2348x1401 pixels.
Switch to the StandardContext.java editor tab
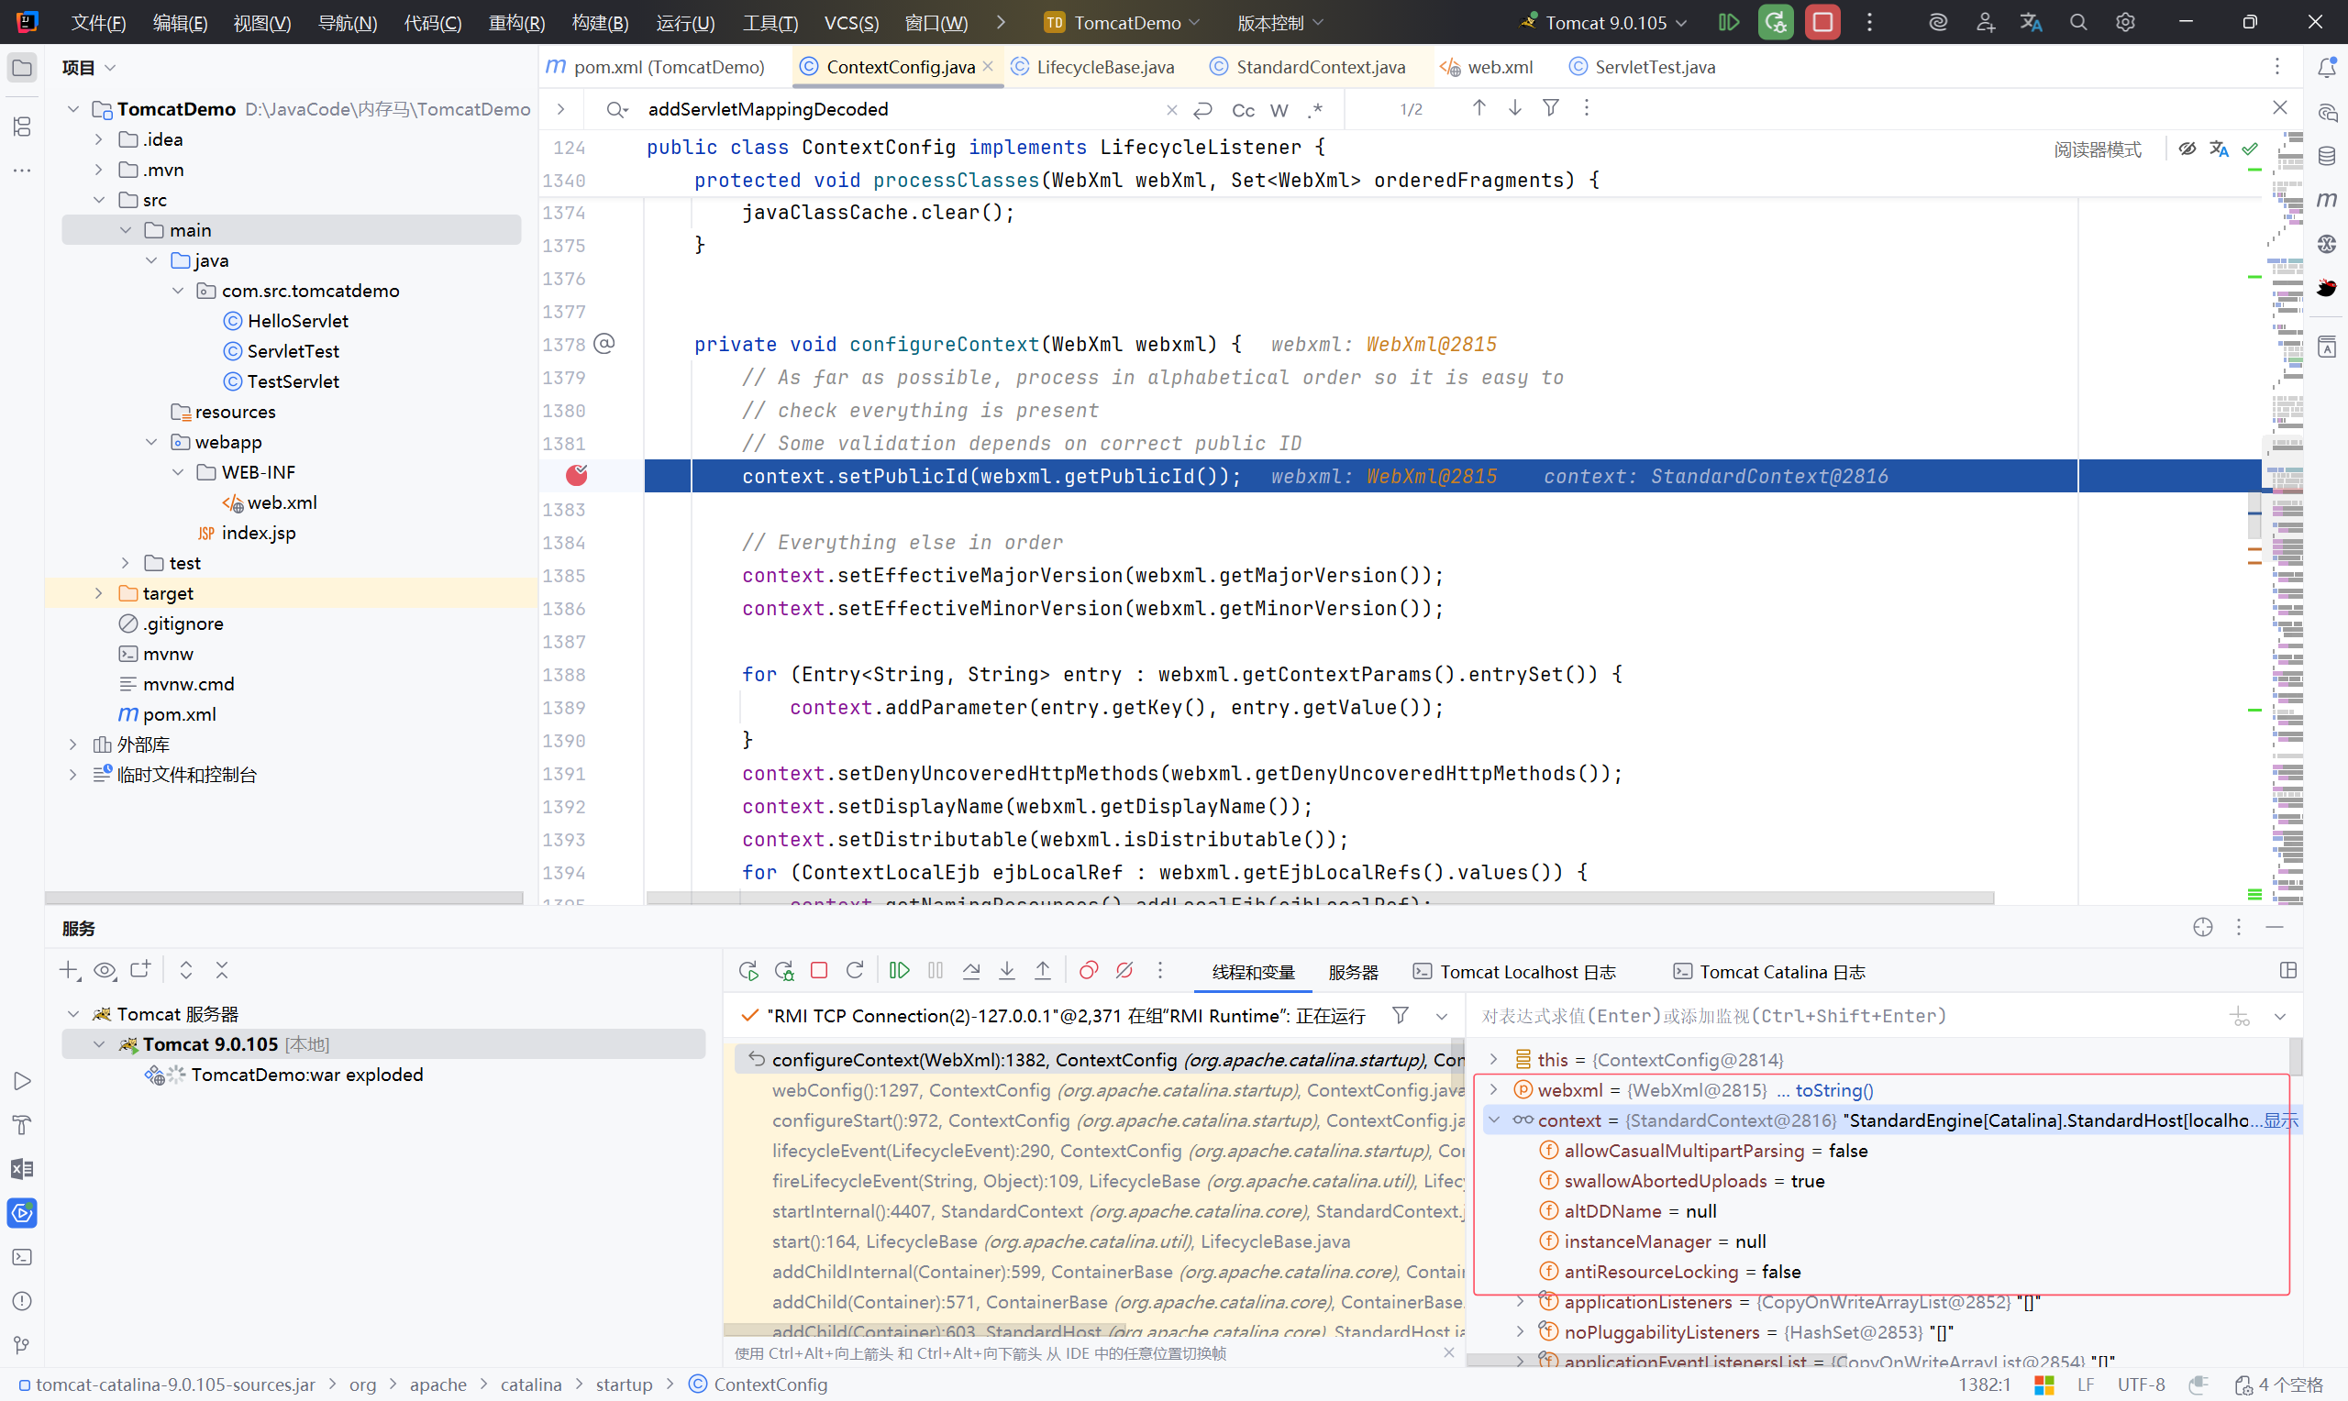point(1319,67)
